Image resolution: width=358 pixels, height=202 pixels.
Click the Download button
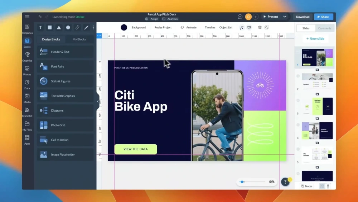pos(303,17)
